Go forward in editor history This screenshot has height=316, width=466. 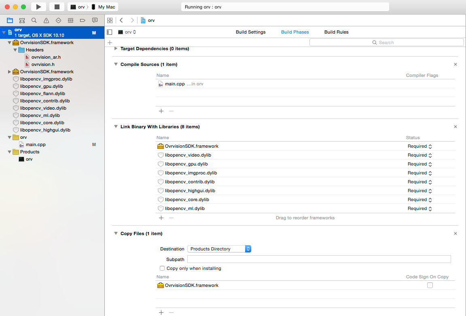click(132, 20)
